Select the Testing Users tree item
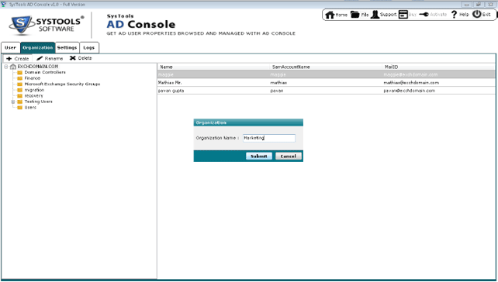The height and width of the screenshot is (282, 498). coord(39,101)
